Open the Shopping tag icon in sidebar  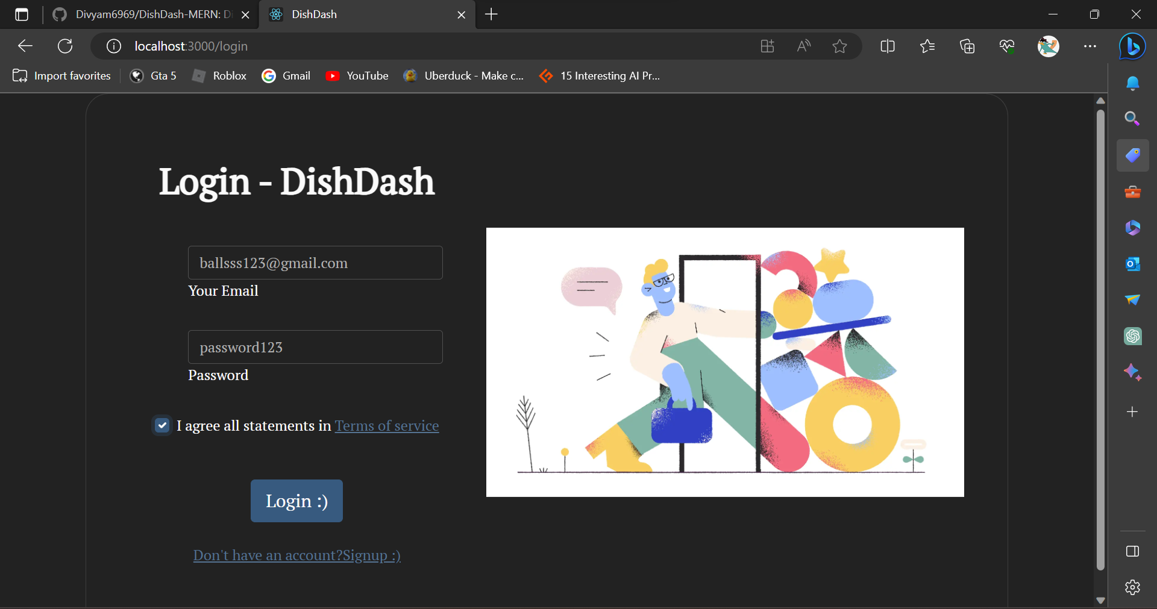(1133, 155)
